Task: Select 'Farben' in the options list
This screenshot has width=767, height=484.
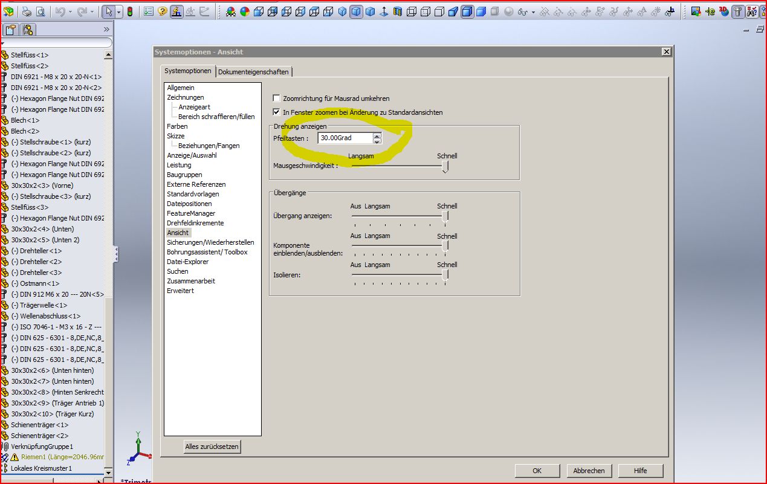Action: [x=177, y=126]
